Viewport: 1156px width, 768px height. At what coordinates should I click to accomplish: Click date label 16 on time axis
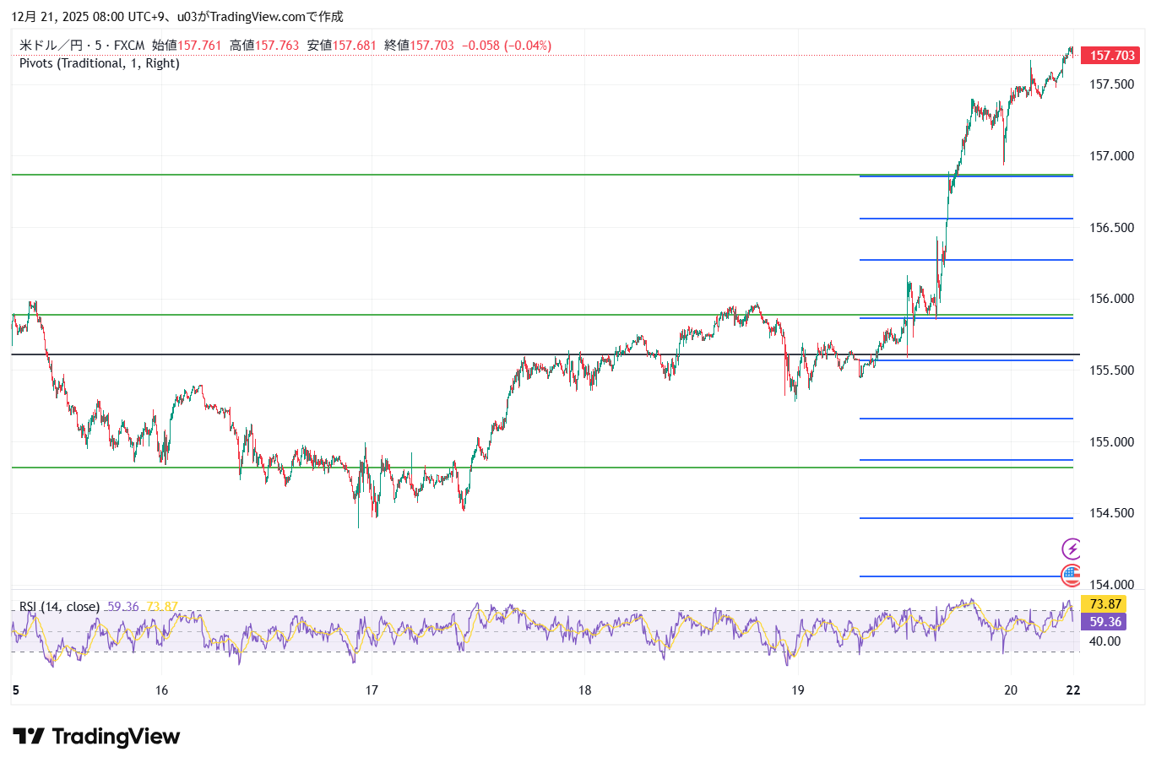pos(161,690)
